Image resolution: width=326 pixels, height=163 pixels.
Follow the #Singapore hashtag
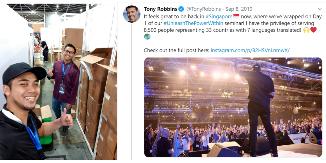click(x=219, y=17)
